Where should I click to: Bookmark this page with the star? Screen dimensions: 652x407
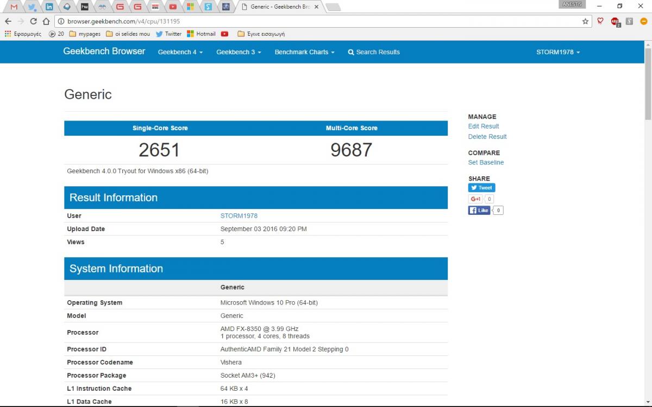pos(585,21)
